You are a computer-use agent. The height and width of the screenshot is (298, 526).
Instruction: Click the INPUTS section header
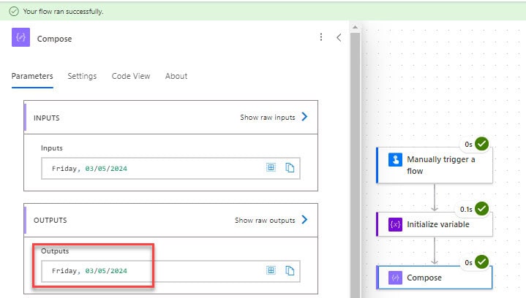coord(170,118)
